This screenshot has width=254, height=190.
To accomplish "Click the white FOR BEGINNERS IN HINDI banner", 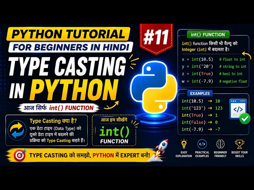I will click(71, 47).
